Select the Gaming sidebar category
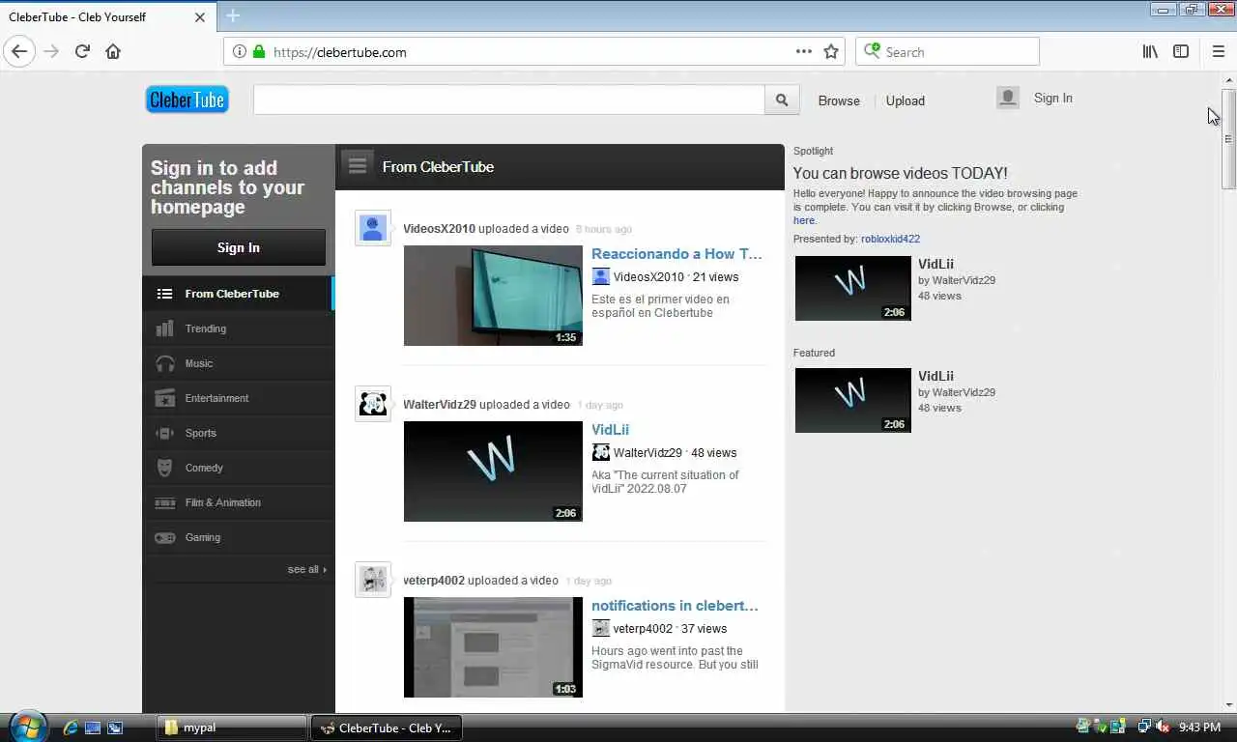Image resolution: width=1237 pixels, height=742 pixels. point(238,537)
